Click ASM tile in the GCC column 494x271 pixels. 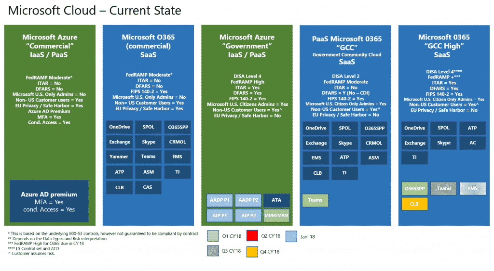(x=374, y=158)
